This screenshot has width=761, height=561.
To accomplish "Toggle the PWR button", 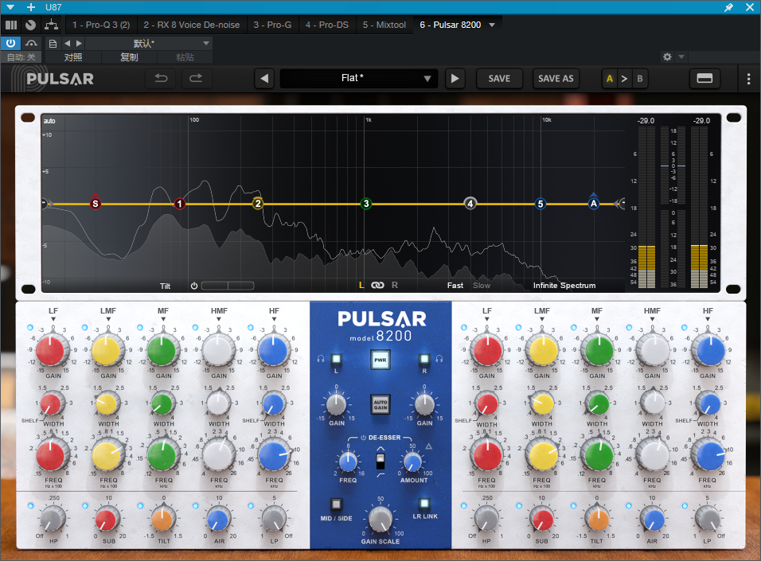I will 380,360.
